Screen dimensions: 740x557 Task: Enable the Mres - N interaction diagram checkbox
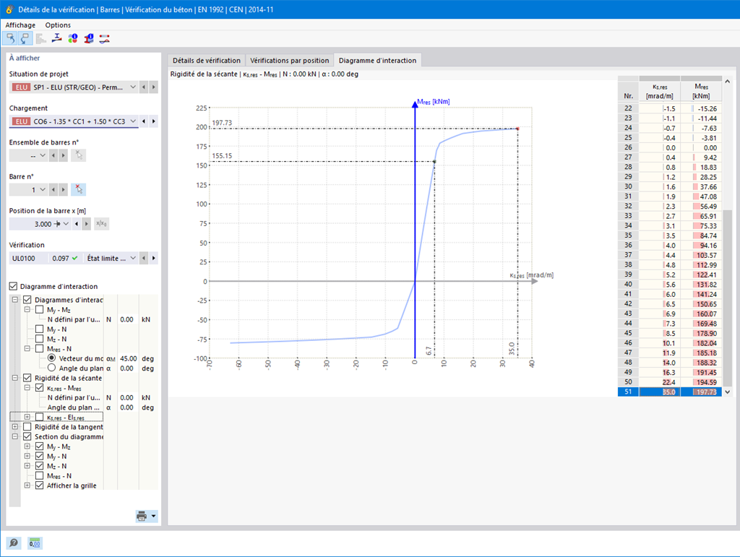pos(40,348)
